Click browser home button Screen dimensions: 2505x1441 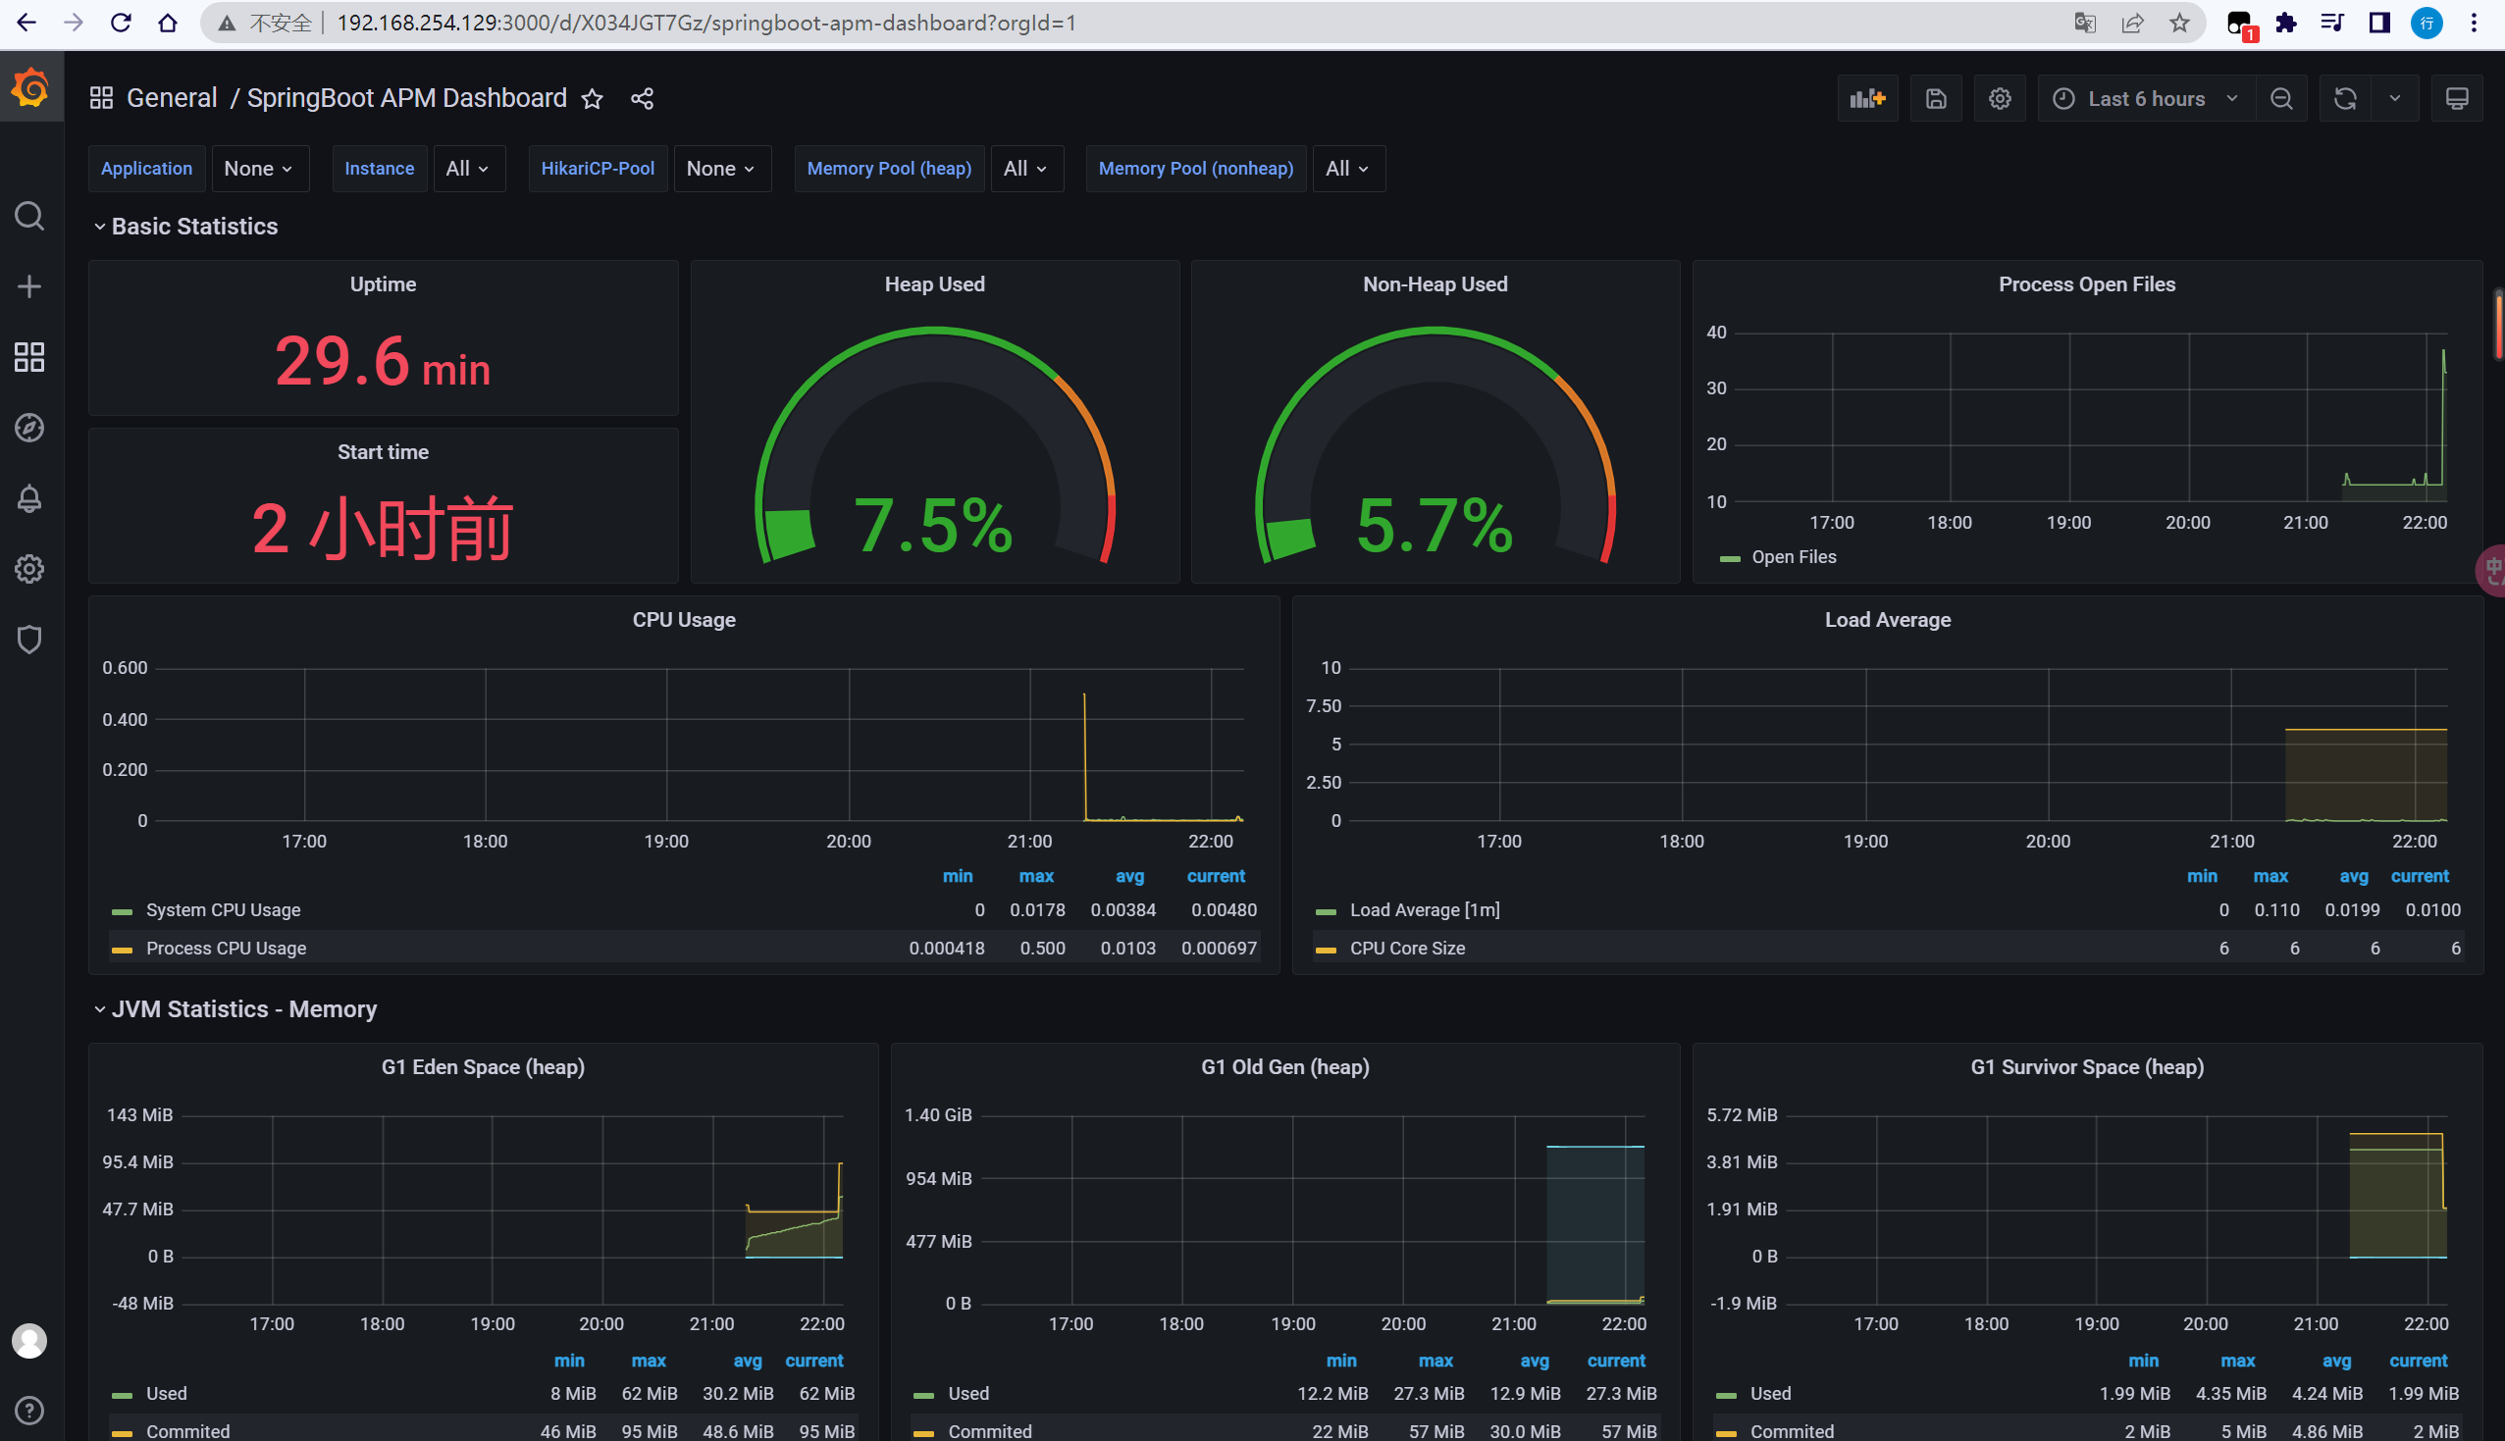(x=167, y=23)
